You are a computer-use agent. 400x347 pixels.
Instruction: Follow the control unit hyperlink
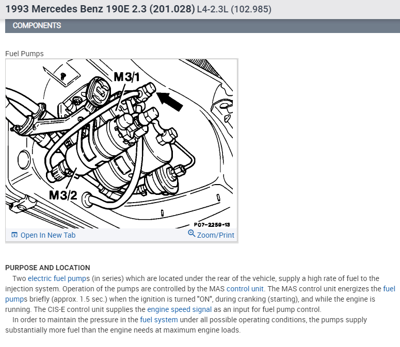tap(245, 289)
